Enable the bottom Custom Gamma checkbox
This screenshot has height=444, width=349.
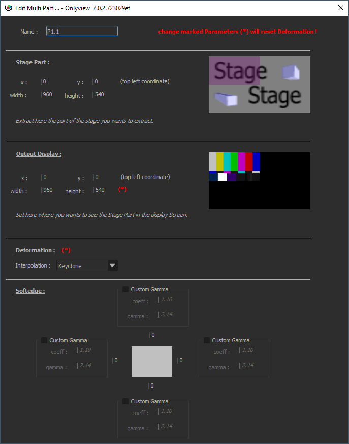click(x=125, y=401)
